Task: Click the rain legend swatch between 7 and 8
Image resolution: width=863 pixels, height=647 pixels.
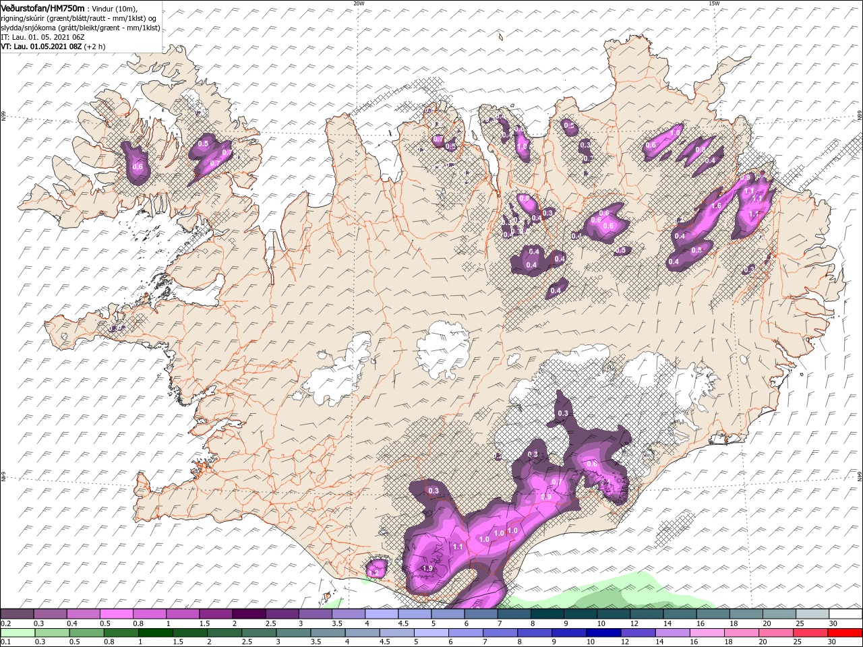Action: [500, 633]
